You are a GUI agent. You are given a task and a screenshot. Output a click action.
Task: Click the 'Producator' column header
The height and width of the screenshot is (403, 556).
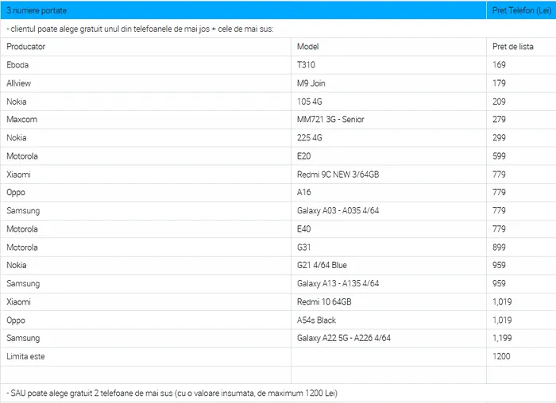pyautogui.click(x=145, y=47)
